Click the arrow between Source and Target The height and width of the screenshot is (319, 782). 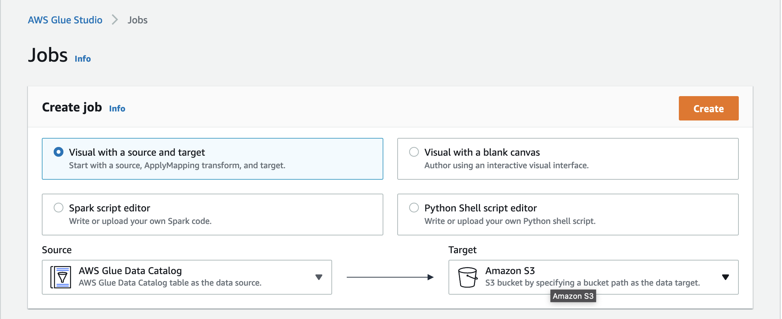pyautogui.click(x=390, y=277)
